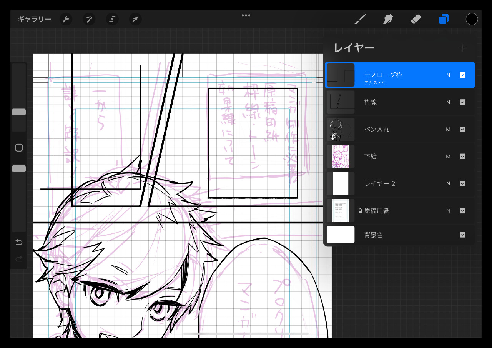The image size is (492, 348).
Task: Hide the モノローグ枠 layer
Action: (x=463, y=75)
